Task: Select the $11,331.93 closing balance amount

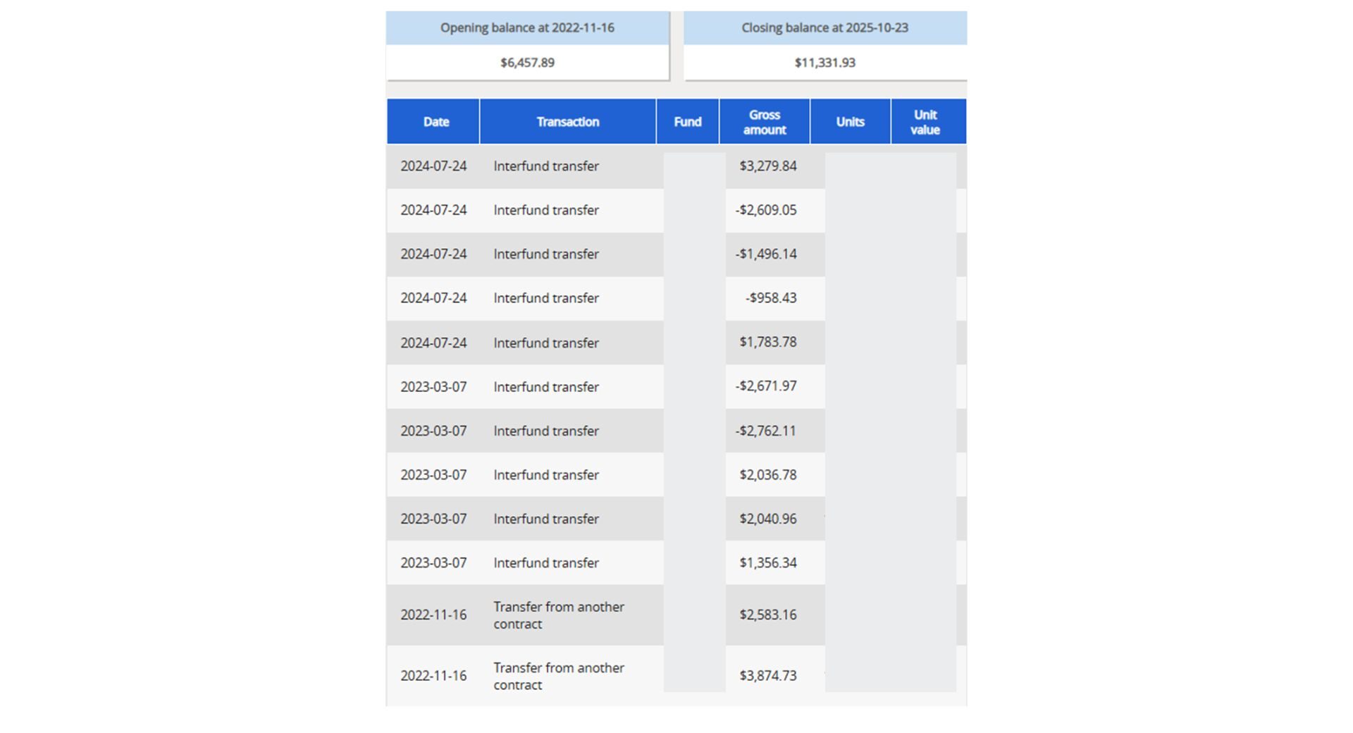Action: click(x=824, y=63)
